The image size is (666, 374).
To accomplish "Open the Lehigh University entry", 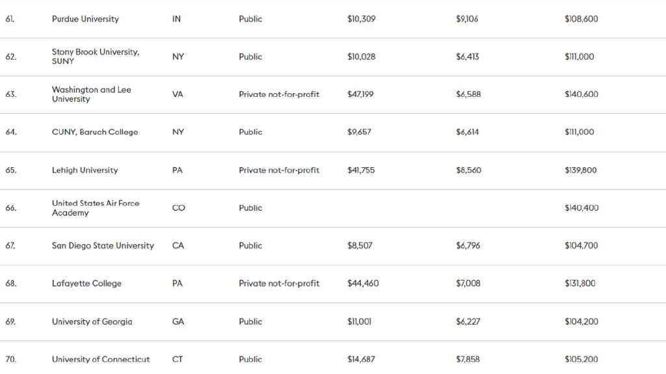I will [85, 170].
